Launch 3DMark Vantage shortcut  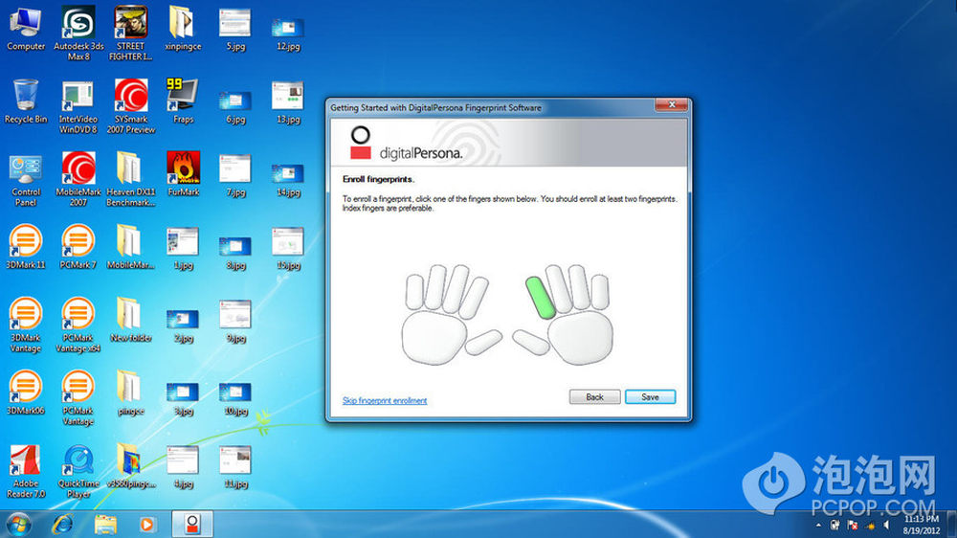(26, 325)
